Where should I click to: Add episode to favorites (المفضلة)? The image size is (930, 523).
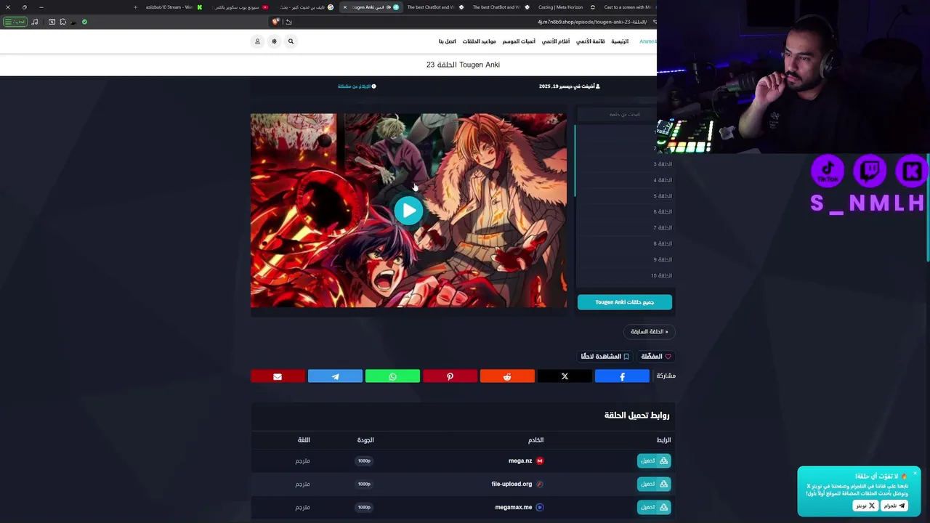[656, 357]
